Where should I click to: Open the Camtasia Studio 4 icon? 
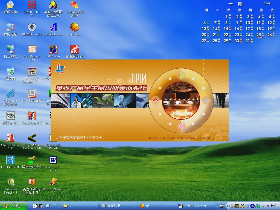pos(10,182)
